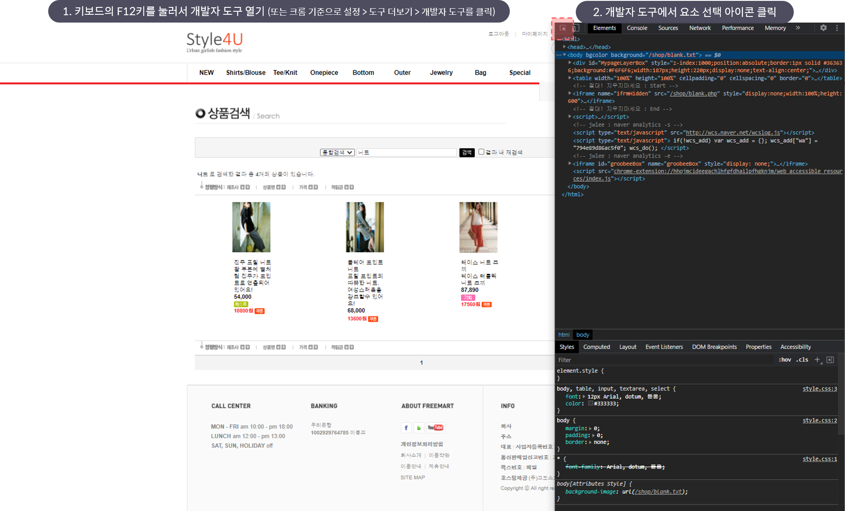Screen dimensions: 845x511
Task: Switch to the Console tab
Action: (x=637, y=28)
